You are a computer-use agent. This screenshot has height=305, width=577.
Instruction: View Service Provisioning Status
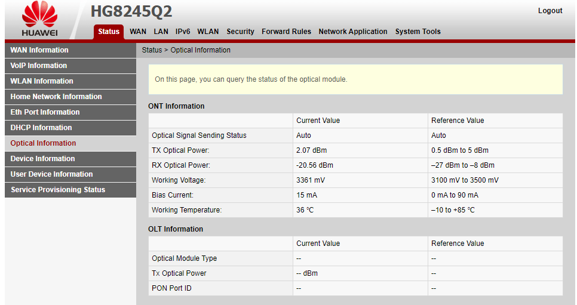pos(58,190)
